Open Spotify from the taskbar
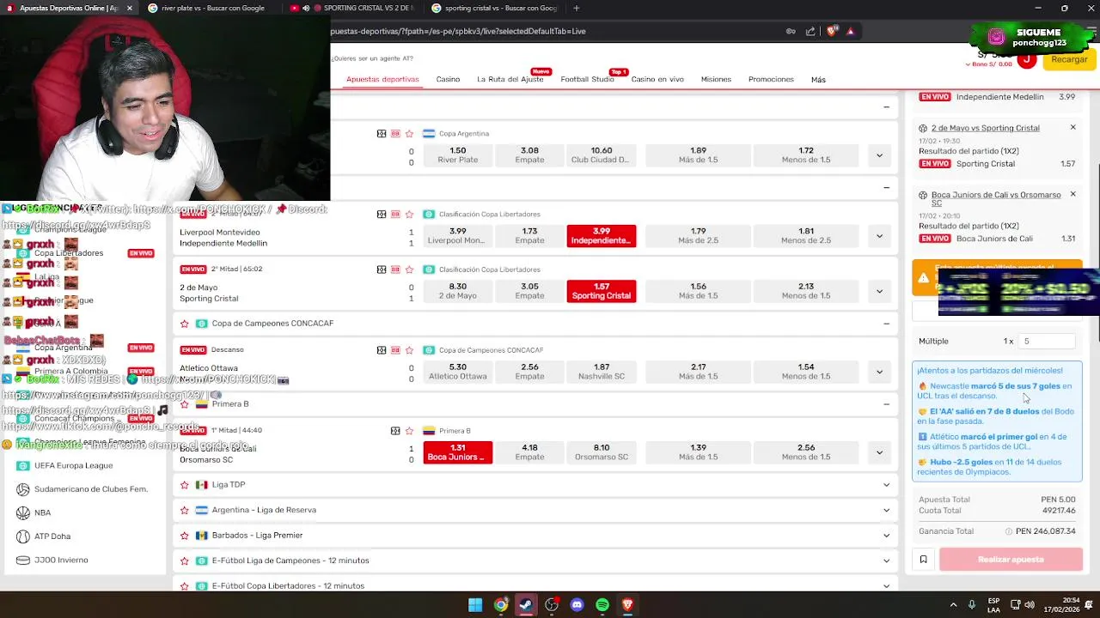Image resolution: width=1100 pixels, height=618 pixels. (x=602, y=605)
